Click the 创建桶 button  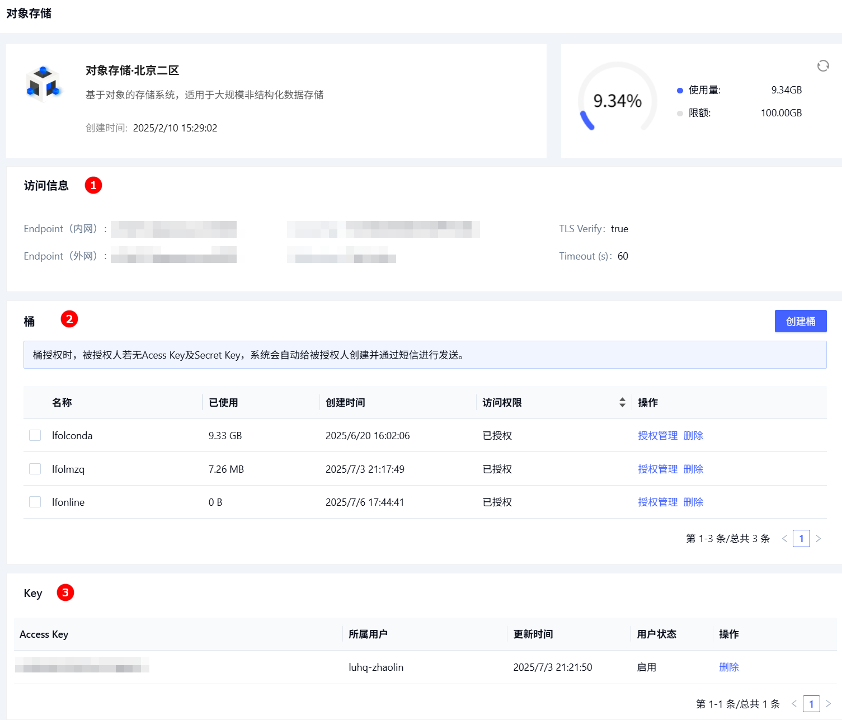point(801,321)
